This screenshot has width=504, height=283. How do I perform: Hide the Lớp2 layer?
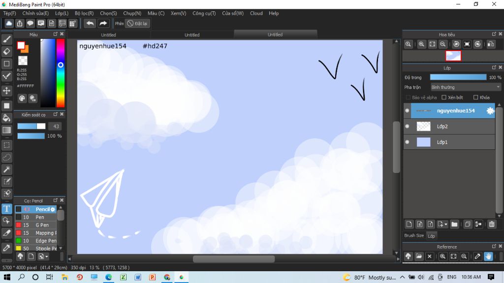(407, 126)
